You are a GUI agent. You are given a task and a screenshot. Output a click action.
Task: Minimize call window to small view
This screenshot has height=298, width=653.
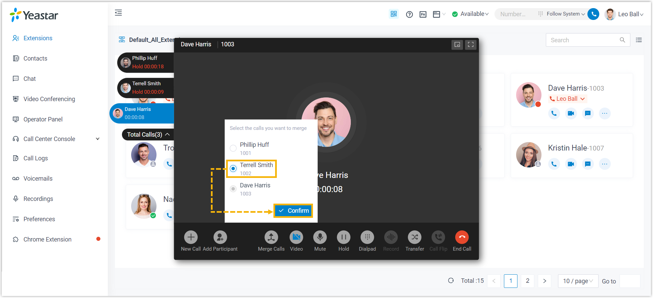457,44
